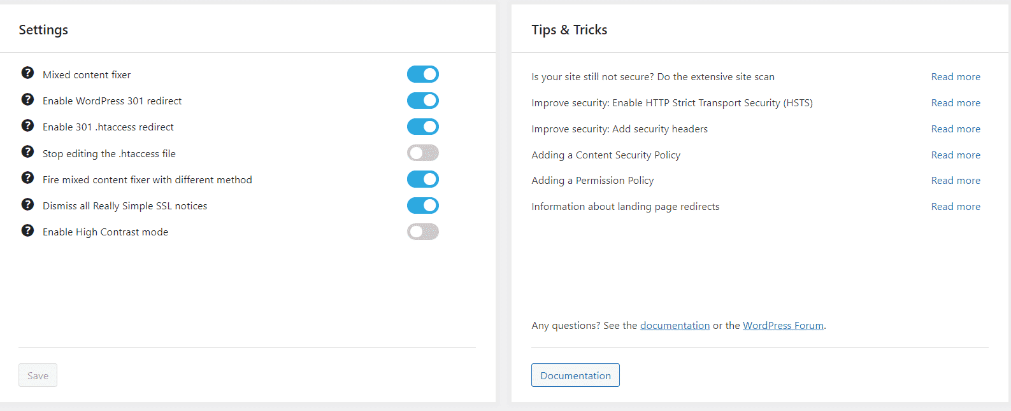
Task: Follow the WordPress Forum link
Action: pos(783,326)
